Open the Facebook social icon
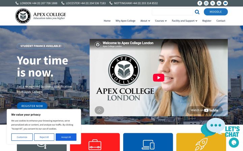This screenshot has width=243, height=151. (199, 3)
